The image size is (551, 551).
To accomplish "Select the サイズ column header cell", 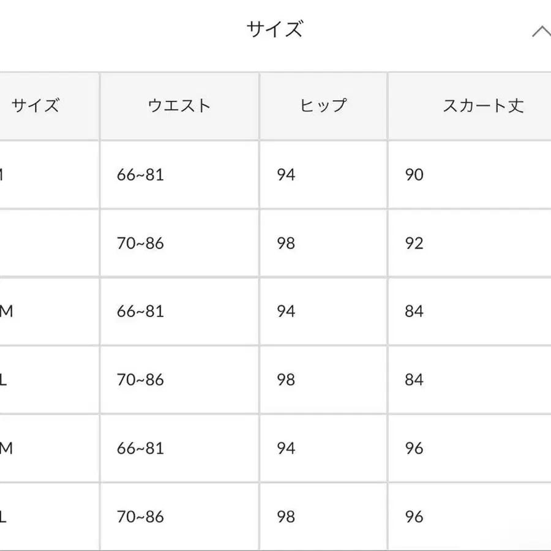I will point(36,106).
